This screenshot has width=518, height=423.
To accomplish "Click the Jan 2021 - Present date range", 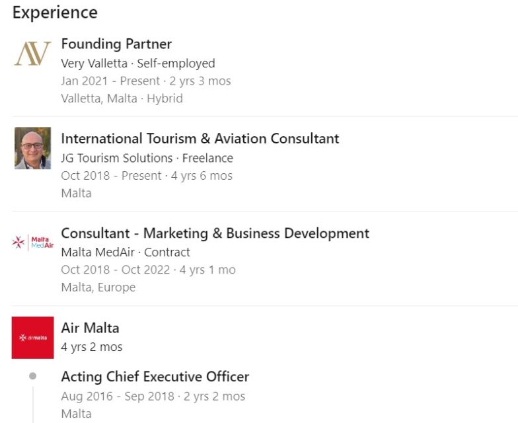I will point(110,81).
